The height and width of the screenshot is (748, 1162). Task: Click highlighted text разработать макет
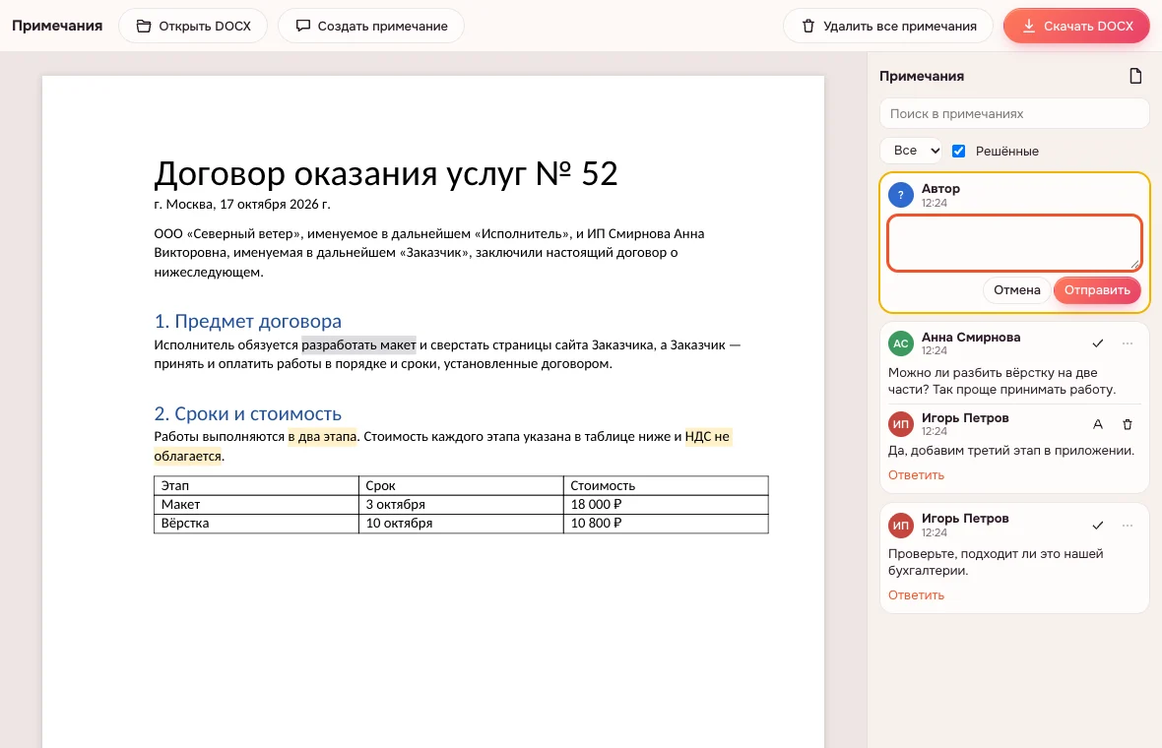pos(358,345)
